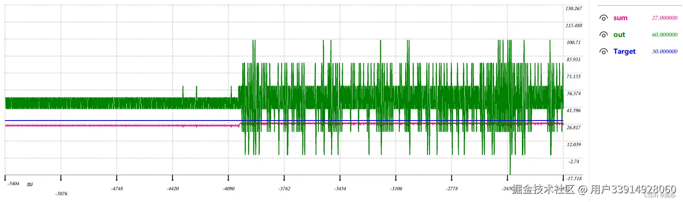Click the -4420 time axis label
This screenshot has width=683, height=202.
173,189
